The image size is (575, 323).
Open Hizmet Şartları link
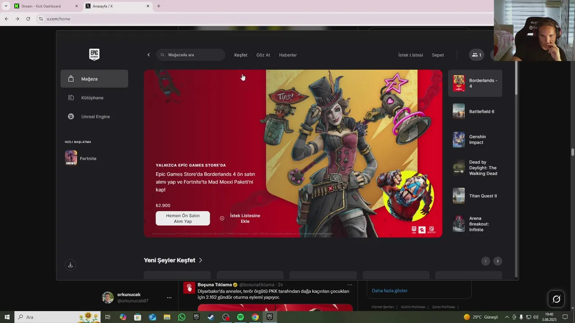(383, 307)
